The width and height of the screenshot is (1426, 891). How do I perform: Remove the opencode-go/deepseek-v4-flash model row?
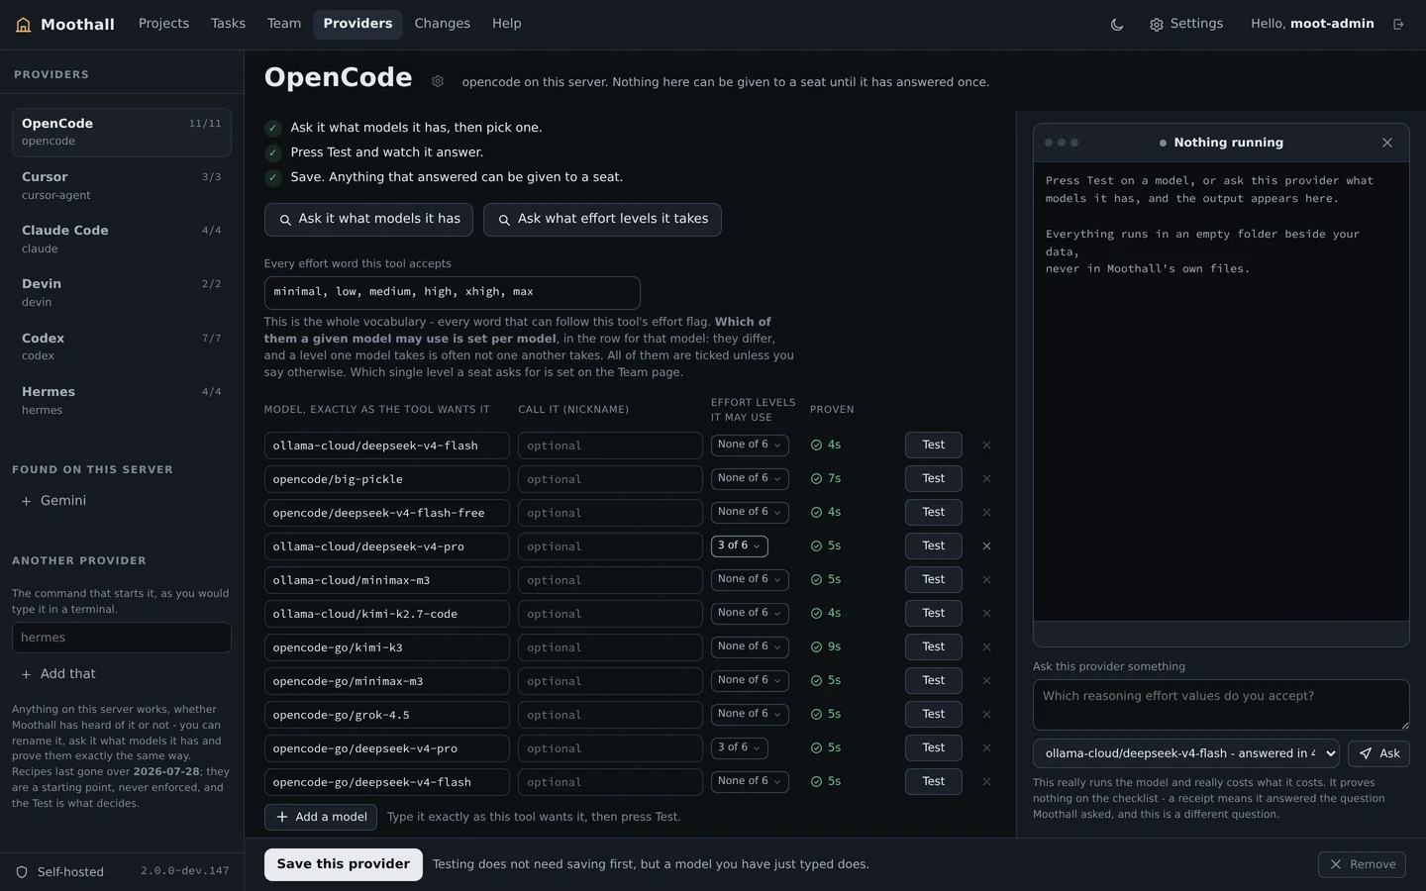986,782
